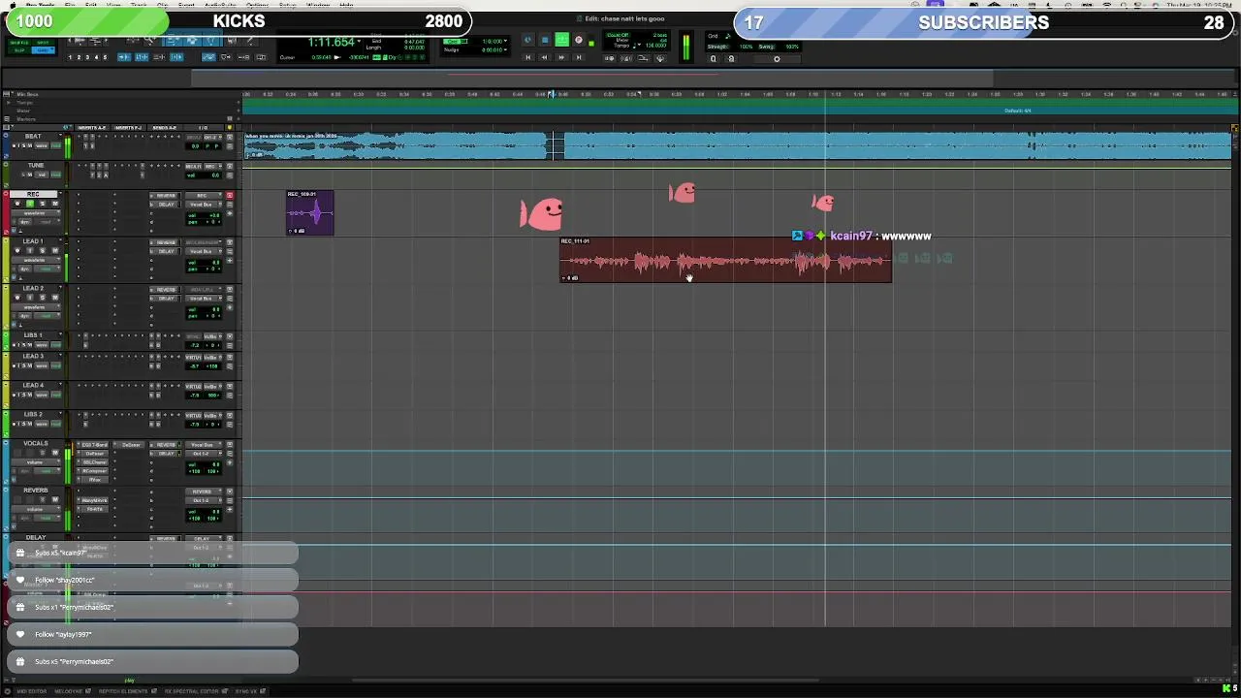Recall zoom preset 5
The image size is (1241, 698).
[105, 57]
